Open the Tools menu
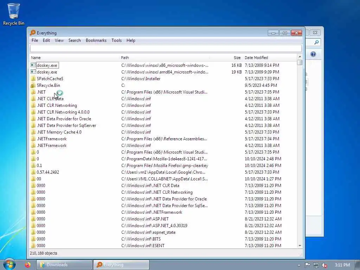 (116, 40)
